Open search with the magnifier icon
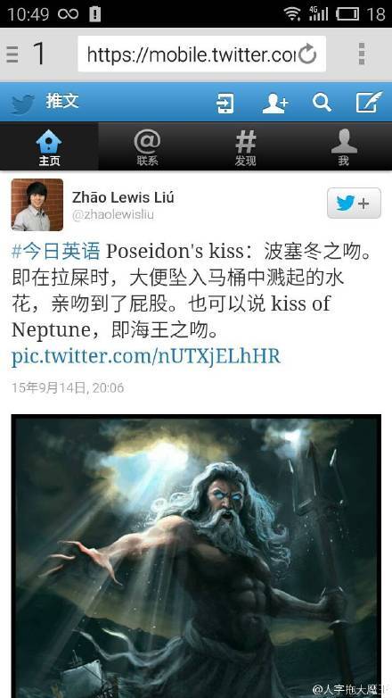 tap(322, 103)
